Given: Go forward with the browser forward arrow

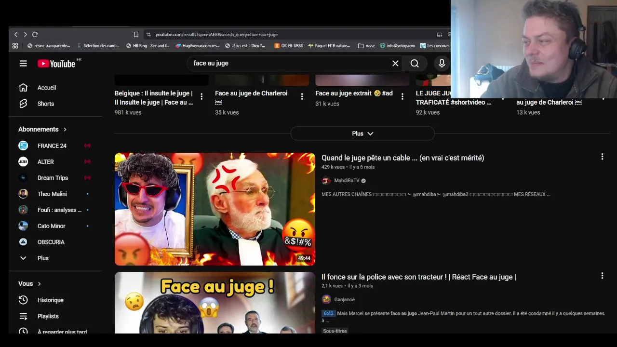Looking at the screenshot, I should (25, 34).
